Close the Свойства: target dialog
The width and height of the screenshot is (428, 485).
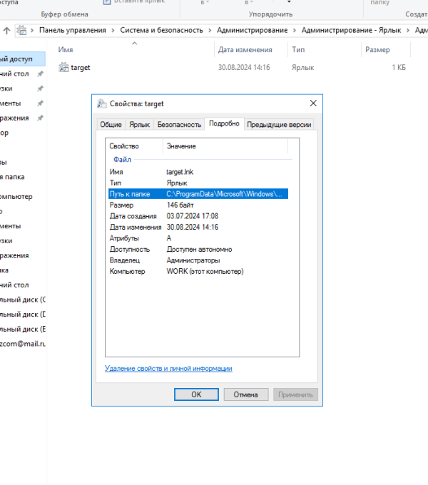(313, 103)
